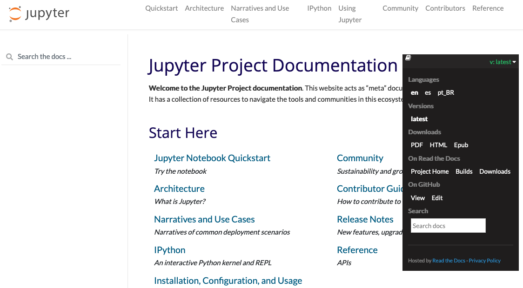Select the pt_BR language option

(x=446, y=93)
